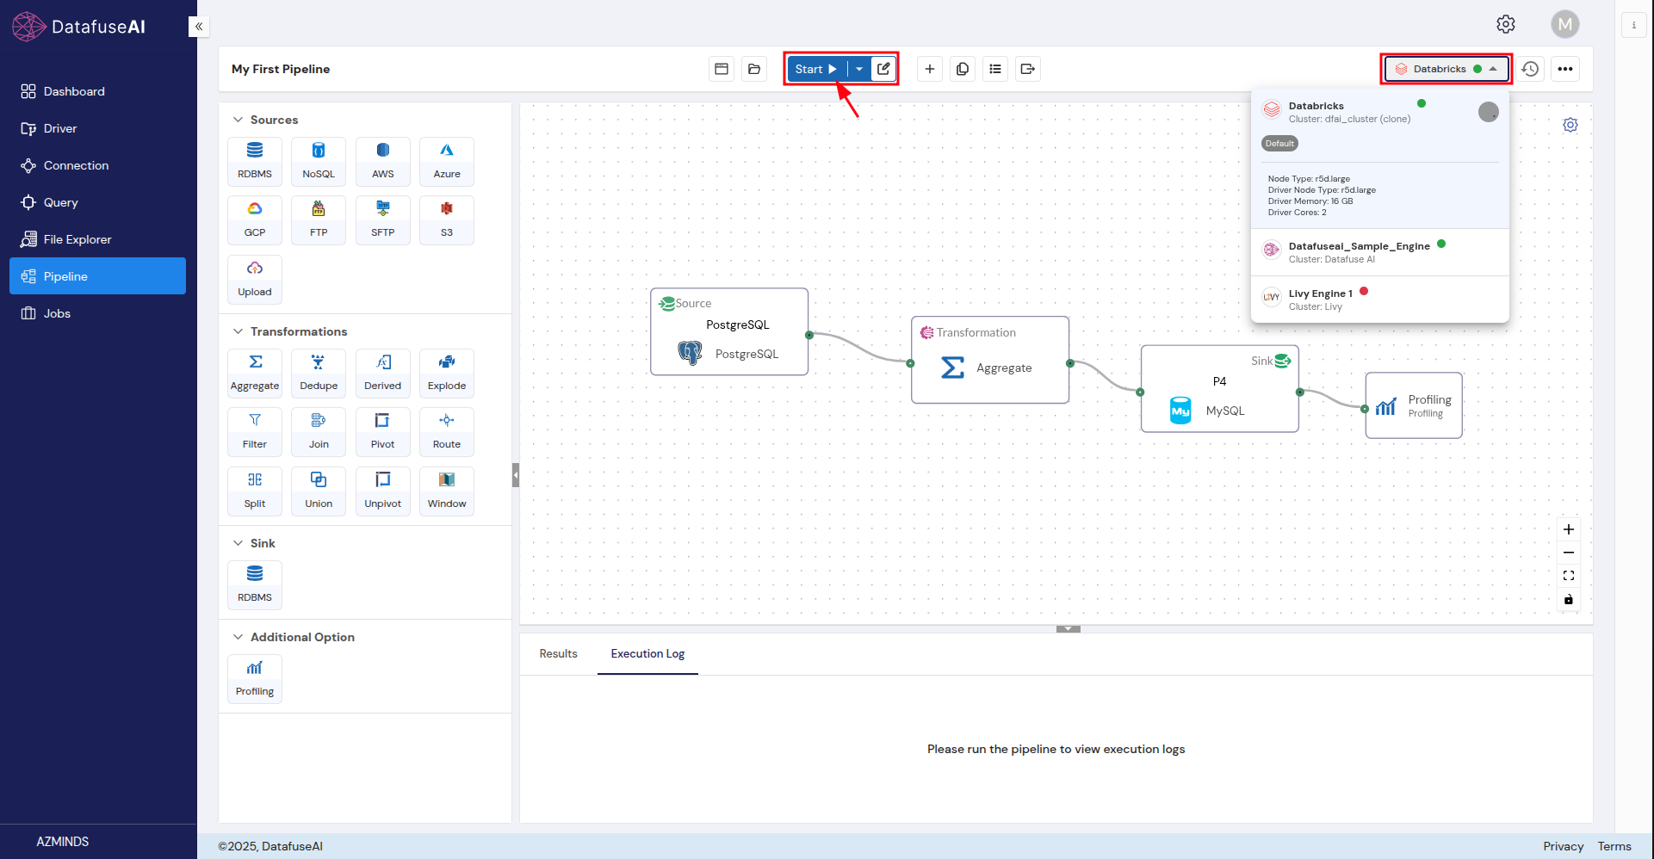Toggle the Databricks engine round switch
The height and width of the screenshot is (859, 1654).
pyautogui.click(x=1488, y=112)
